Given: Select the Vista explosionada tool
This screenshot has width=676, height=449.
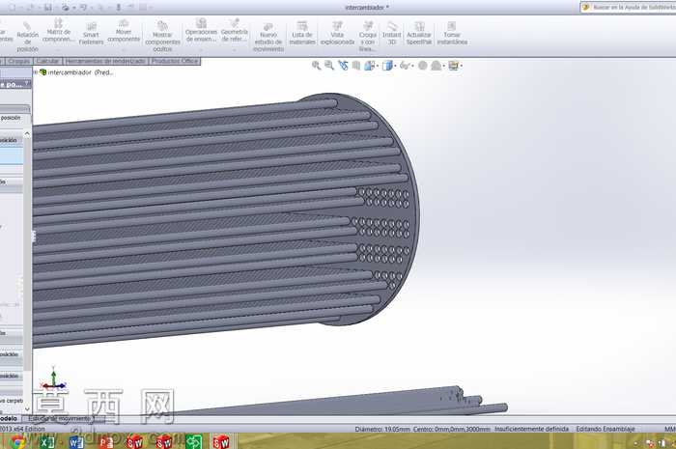Looking at the screenshot, I should [337, 33].
